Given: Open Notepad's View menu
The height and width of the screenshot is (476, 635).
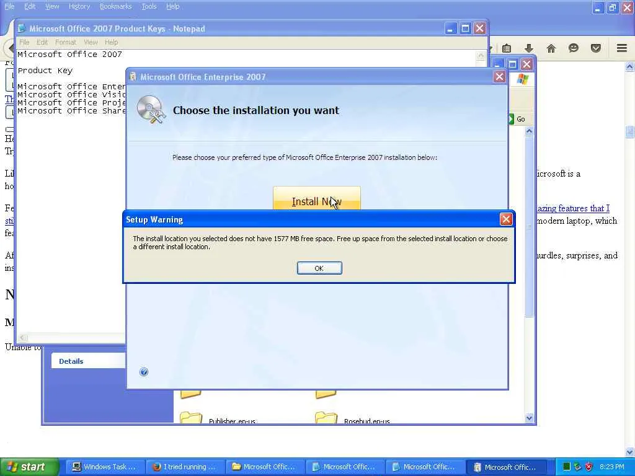Looking at the screenshot, I should pyautogui.click(x=91, y=42).
